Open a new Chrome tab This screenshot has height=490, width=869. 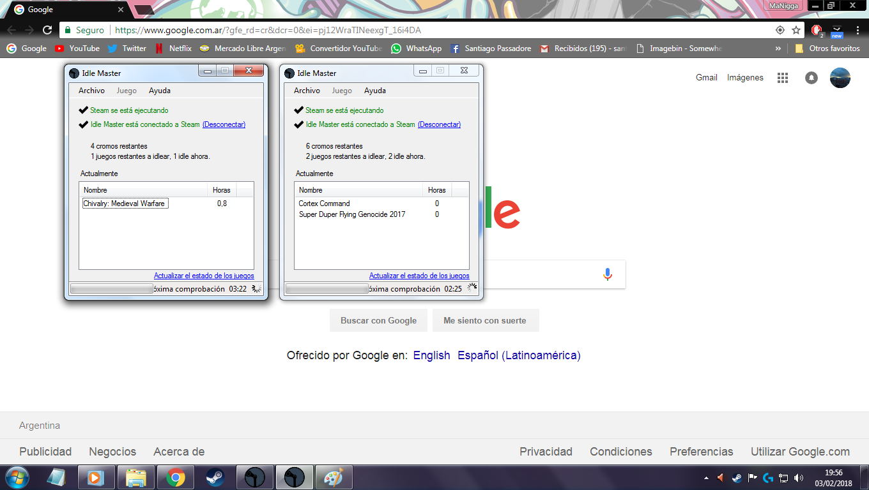tap(144, 10)
